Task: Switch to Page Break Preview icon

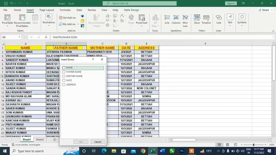Action: pyautogui.click(x=235, y=145)
